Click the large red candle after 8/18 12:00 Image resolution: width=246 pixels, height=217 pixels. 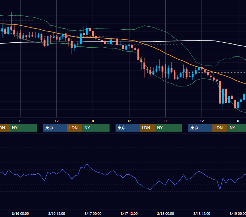coord(220,92)
